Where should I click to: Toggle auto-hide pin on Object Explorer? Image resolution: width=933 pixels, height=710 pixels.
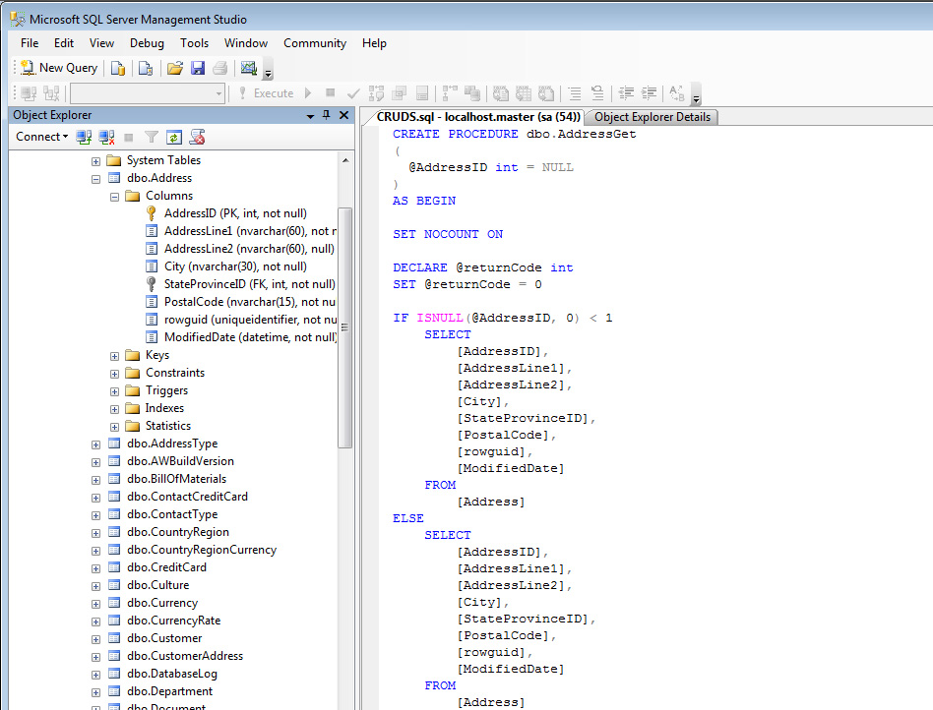tap(327, 115)
